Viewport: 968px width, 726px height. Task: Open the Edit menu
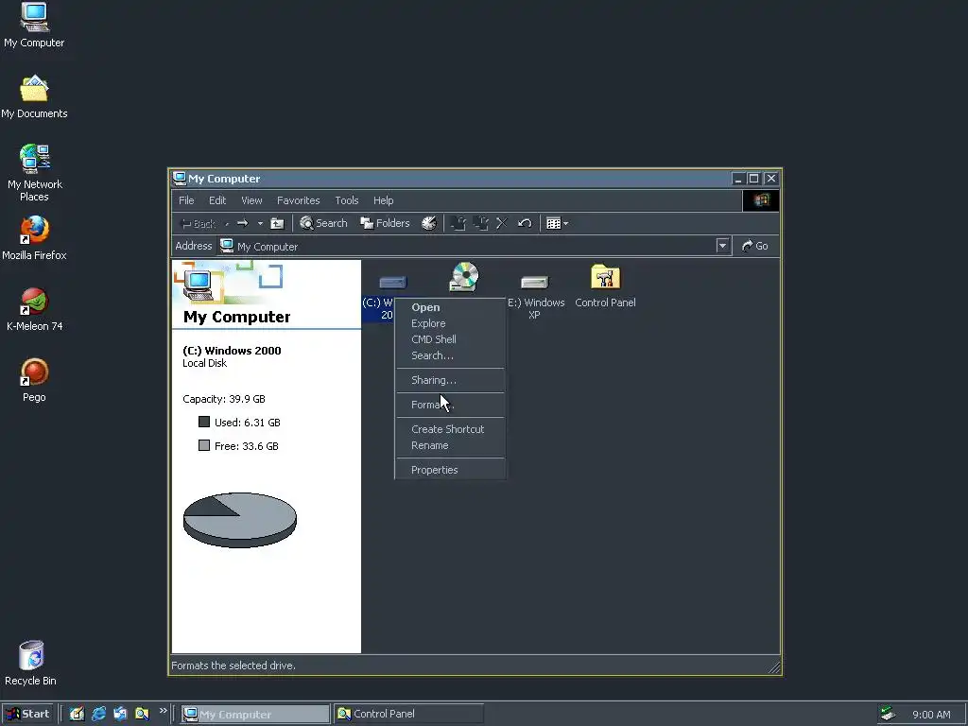(217, 200)
